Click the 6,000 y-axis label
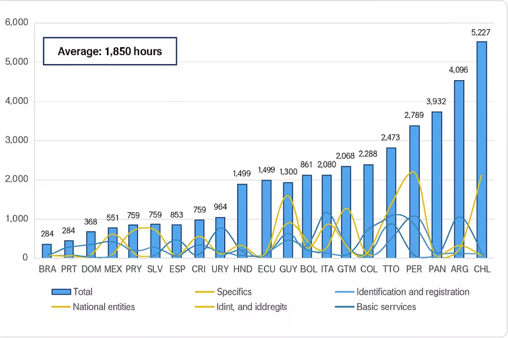This screenshot has height=338, width=508. pyautogui.click(x=17, y=23)
